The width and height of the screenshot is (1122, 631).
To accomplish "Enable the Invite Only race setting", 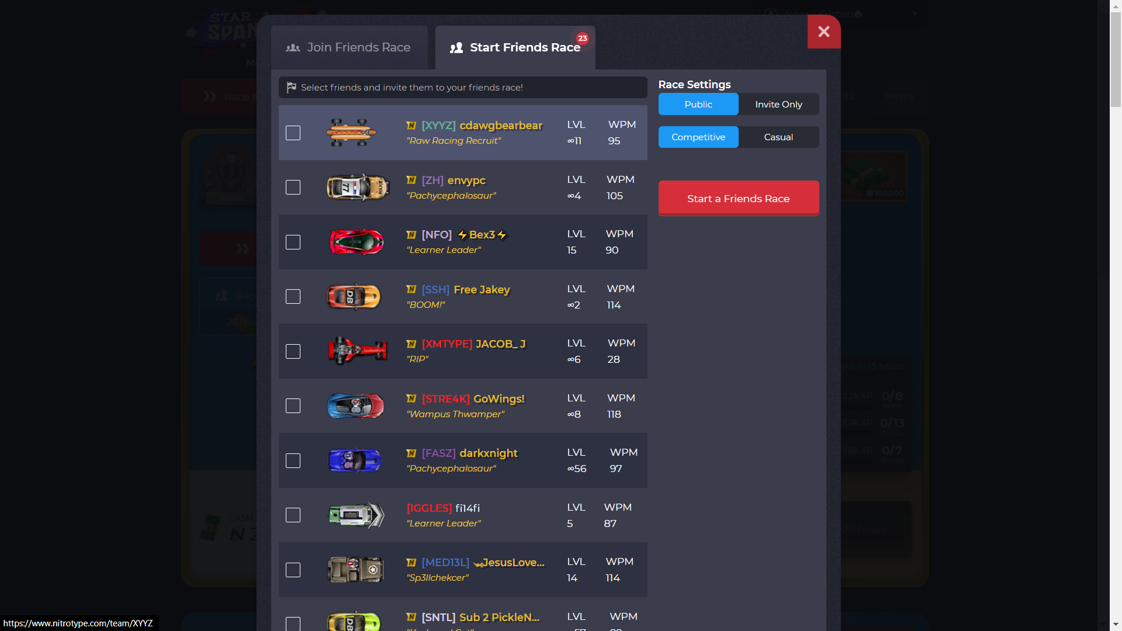I will tap(778, 104).
